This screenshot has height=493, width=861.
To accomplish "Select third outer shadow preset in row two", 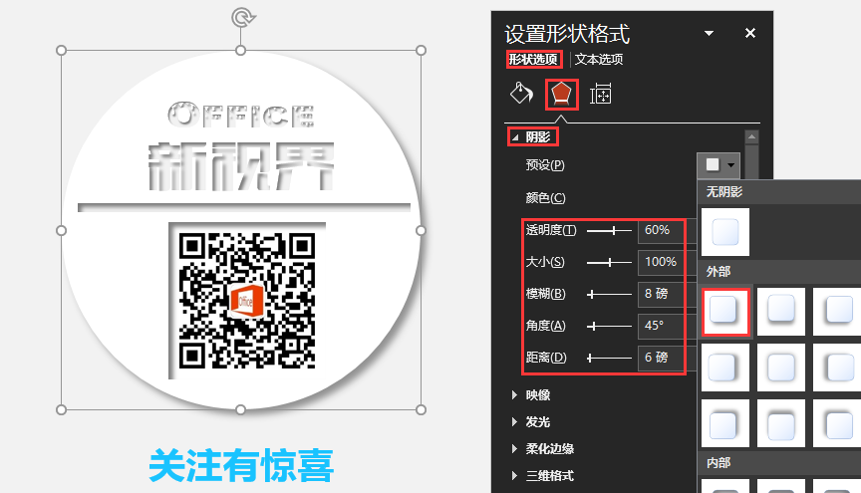I will (x=837, y=368).
